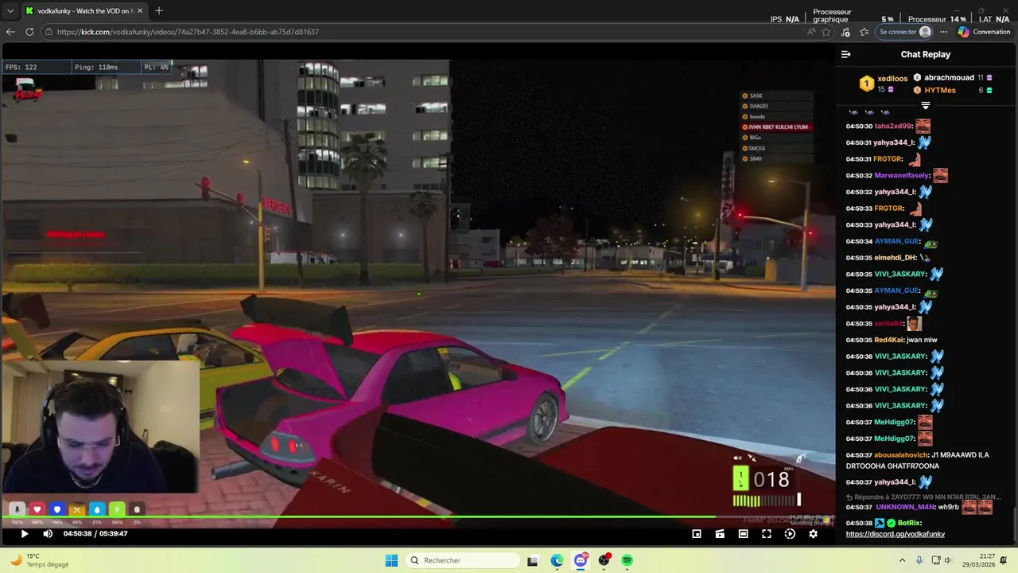This screenshot has height=573, width=1018.
Task: Mute the video player volume
Action: 48,534
